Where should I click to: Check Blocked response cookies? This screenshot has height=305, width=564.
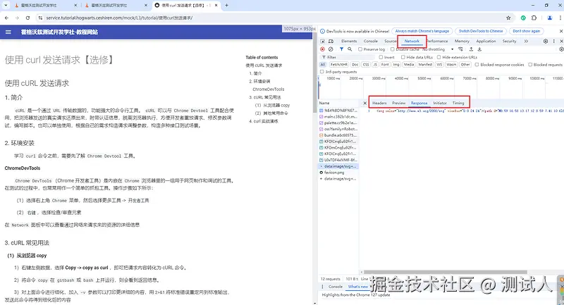click(477, 65)
